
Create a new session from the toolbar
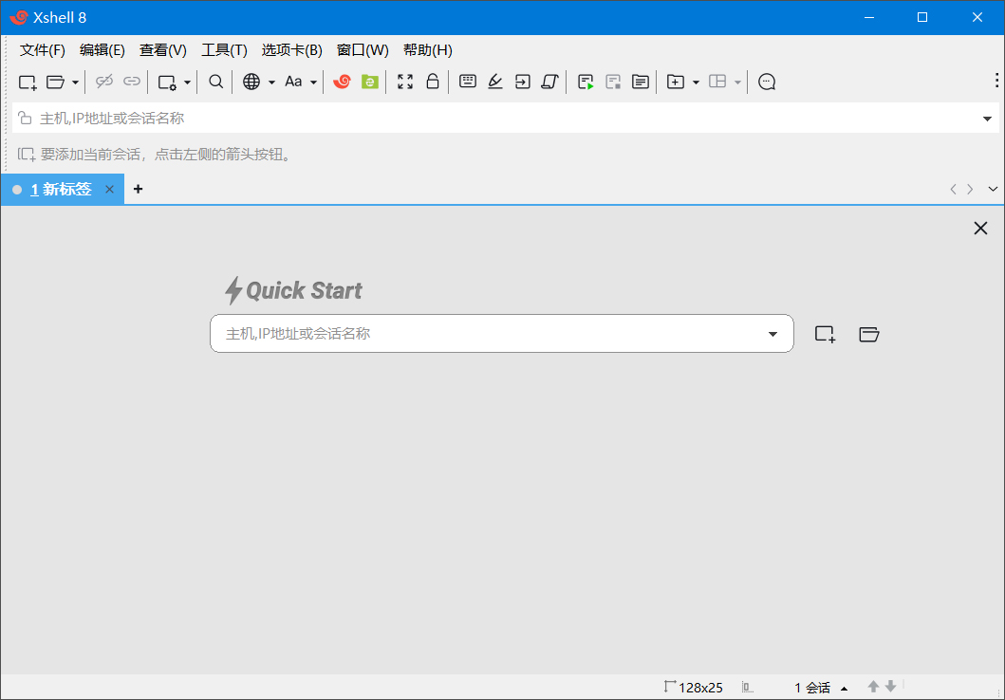click(x=27, y=82)
